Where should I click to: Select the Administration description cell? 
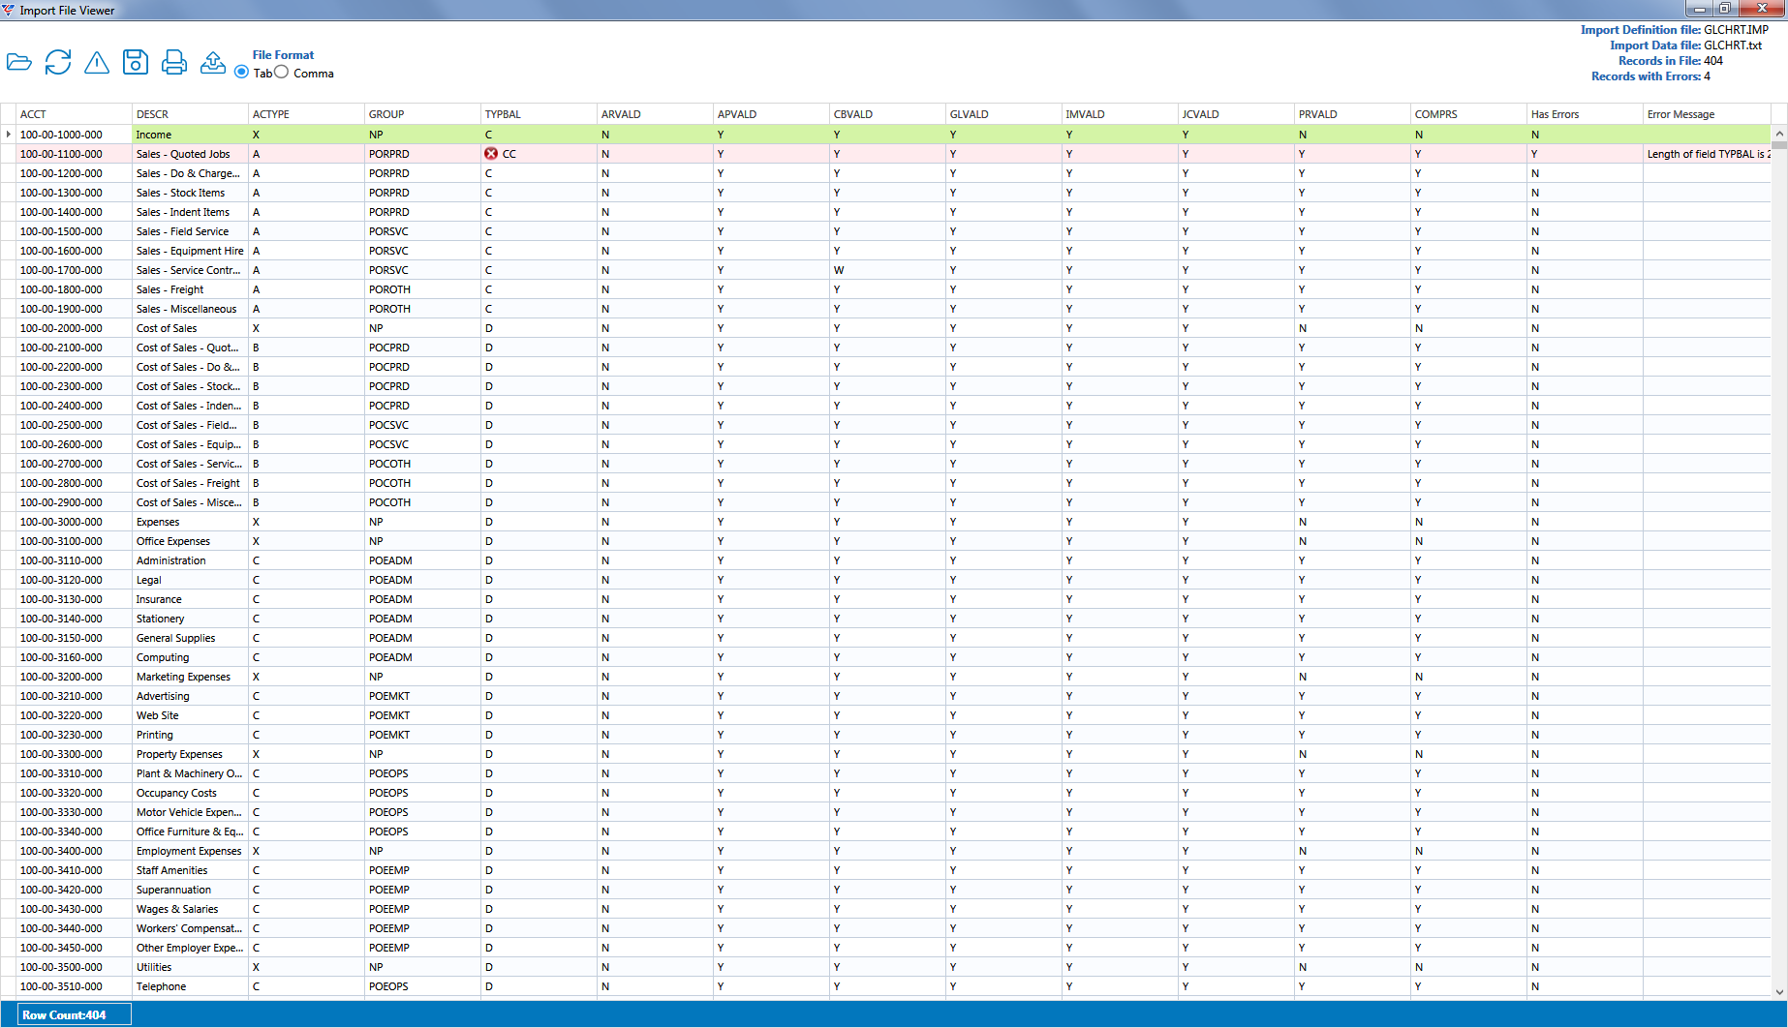190,560
